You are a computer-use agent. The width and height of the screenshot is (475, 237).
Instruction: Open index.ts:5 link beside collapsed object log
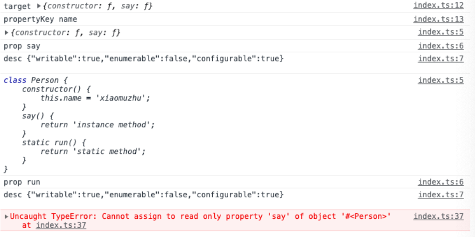441,32
